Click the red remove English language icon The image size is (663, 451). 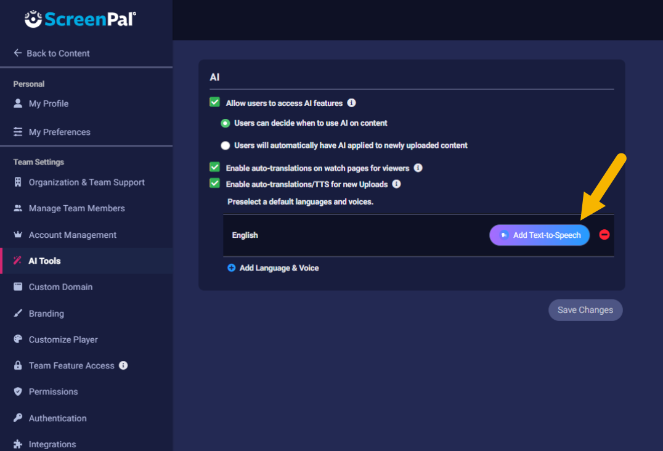[604, 235]
